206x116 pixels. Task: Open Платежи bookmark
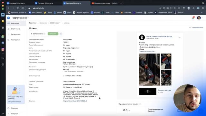pyautogui.click(x=126, y=13)
